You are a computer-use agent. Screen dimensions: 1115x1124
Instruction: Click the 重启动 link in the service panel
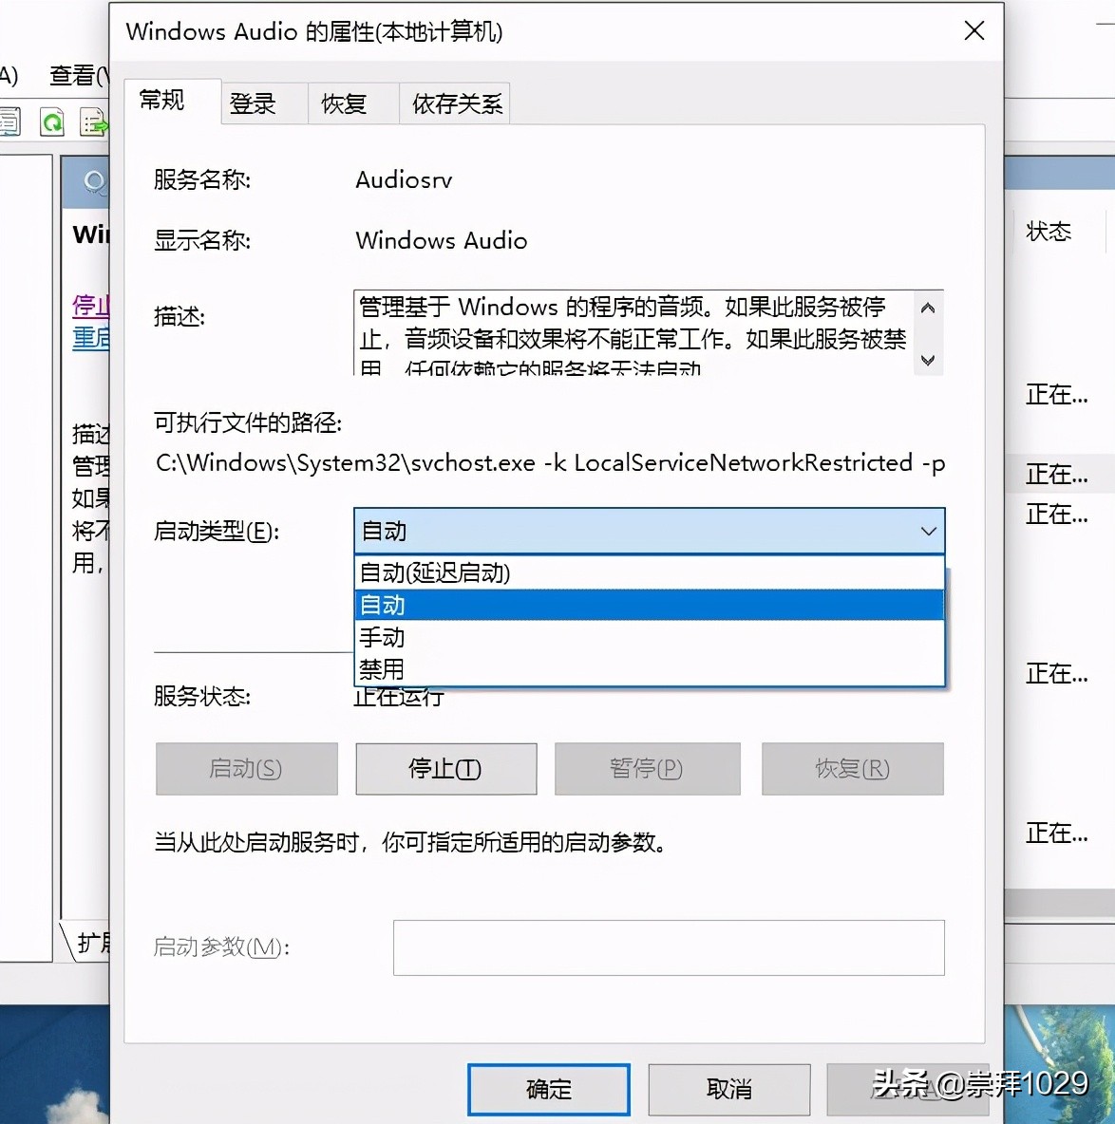pyautogui.click(x=90, y=338)
